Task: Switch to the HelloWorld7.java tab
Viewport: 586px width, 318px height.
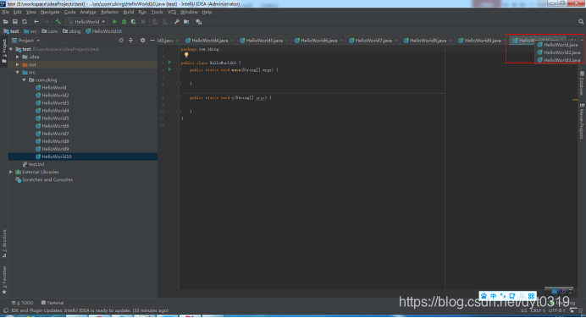Action: pos(373,41)
